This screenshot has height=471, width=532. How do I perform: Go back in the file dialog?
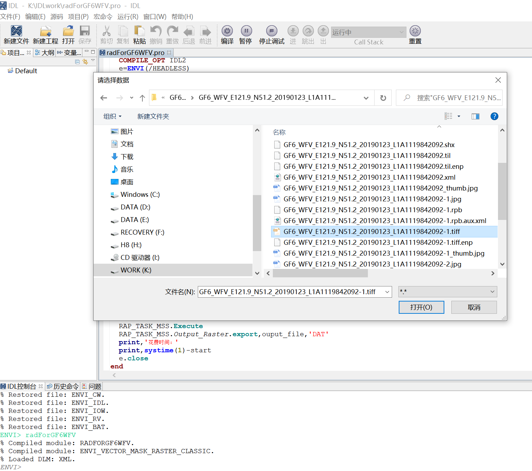pos(103,98)
